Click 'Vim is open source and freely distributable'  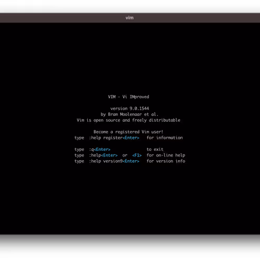point(128,120)
